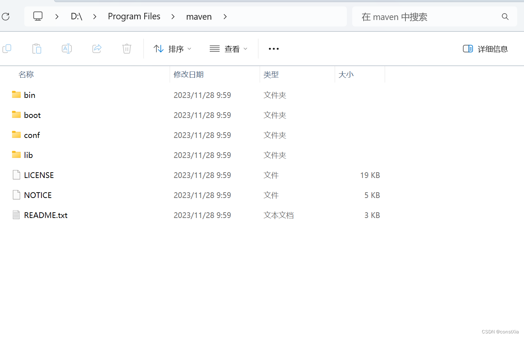Click the 文件夹 type of lib
This screenshot has height=337, width=524.
pos(275,155)
